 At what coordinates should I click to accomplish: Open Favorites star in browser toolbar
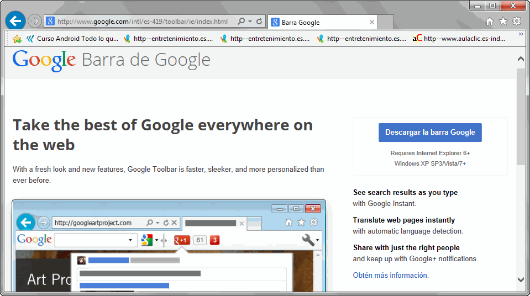pos(503,22)
